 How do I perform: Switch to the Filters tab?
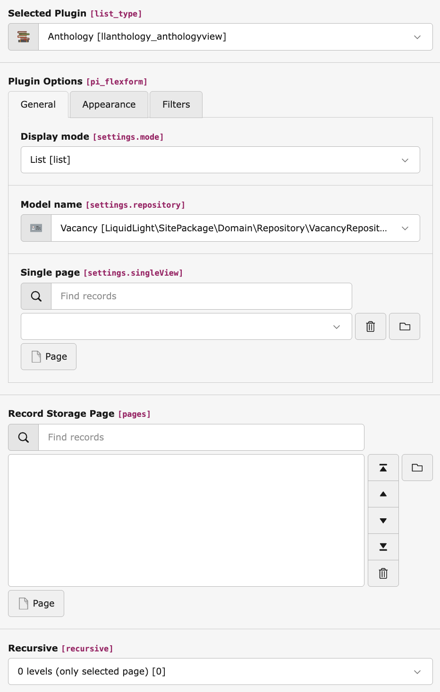coord(176,104)
